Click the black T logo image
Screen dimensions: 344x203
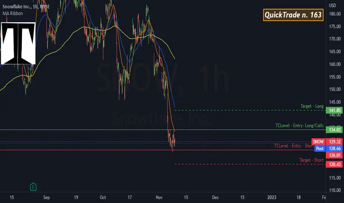coord(18,43)
